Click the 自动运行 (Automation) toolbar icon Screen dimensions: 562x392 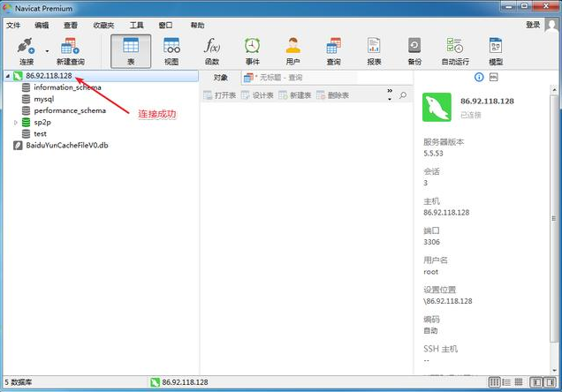[x=455, y=51]
